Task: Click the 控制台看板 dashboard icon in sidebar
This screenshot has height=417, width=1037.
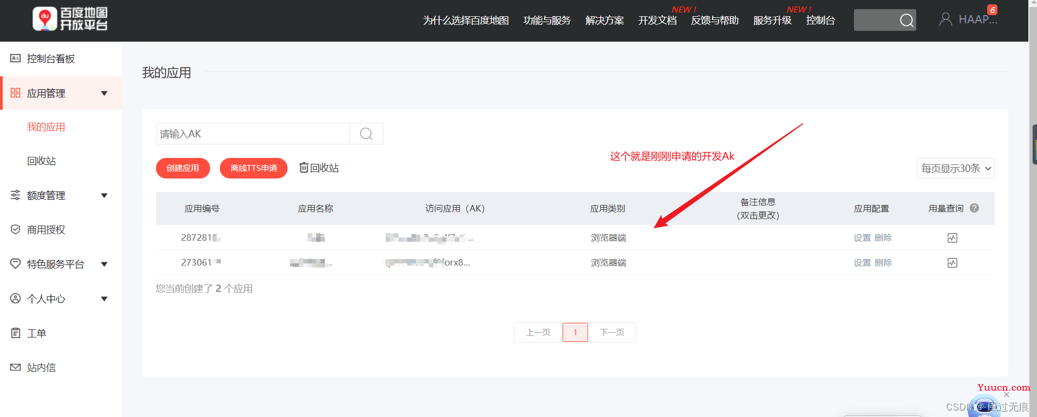Action: pos(15,58)
